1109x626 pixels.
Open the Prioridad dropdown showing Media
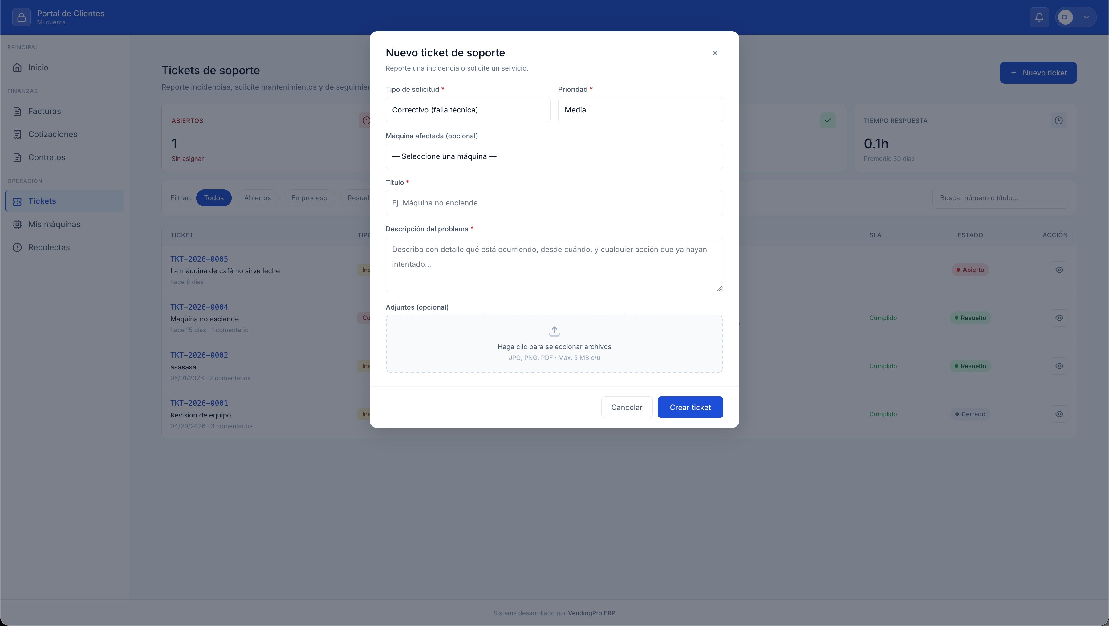point(641,110)
